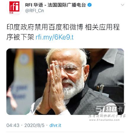Click the 法国国际广播电台 part of title

tap(67, 5)
